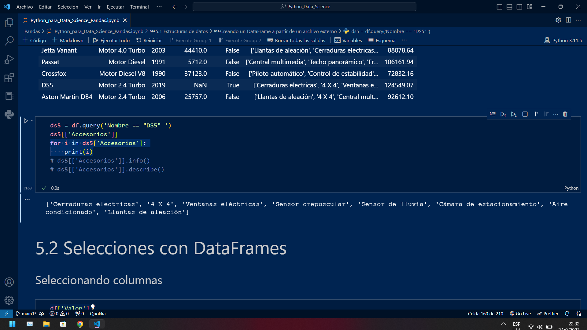Start Go Live server
Viewport: 587px width, 330px height.
pyautogui.click(x=520, y=313)
